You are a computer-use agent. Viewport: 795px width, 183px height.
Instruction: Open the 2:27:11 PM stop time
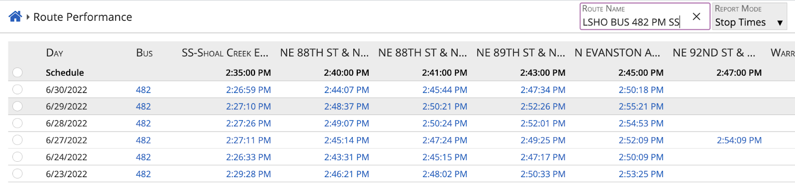[248, 140]
